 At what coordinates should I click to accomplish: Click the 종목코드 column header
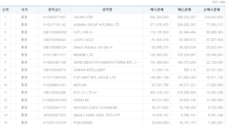pos(55,10)
